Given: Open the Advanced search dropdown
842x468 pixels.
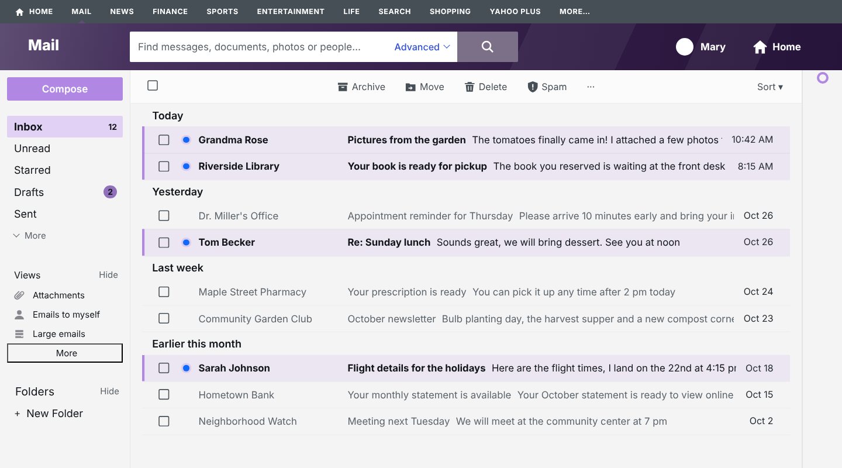Looking at the screenshot, I should (422, 47).
